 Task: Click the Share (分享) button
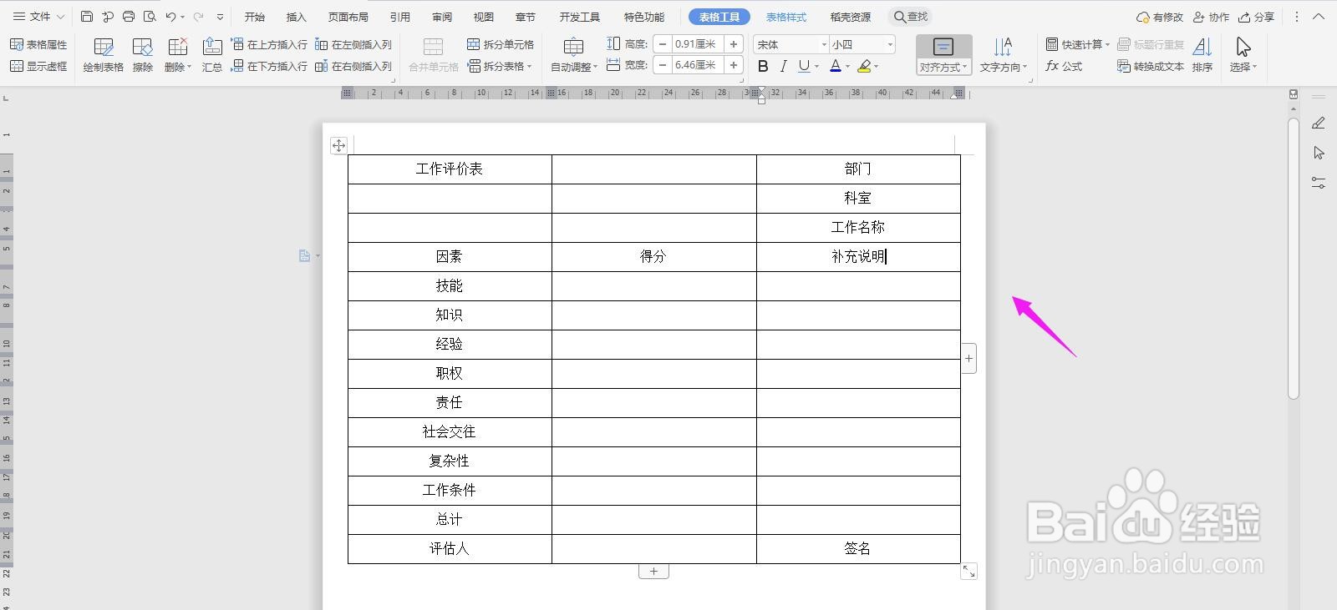1256,17
